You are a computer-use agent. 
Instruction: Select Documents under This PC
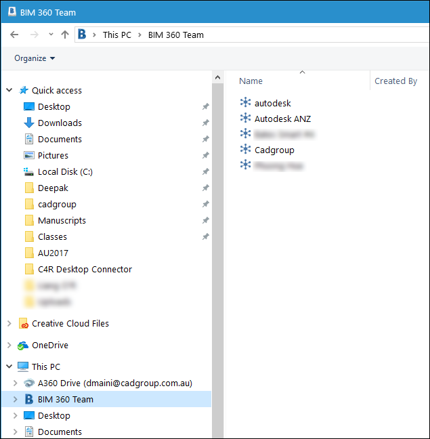[x=60, y=432]
